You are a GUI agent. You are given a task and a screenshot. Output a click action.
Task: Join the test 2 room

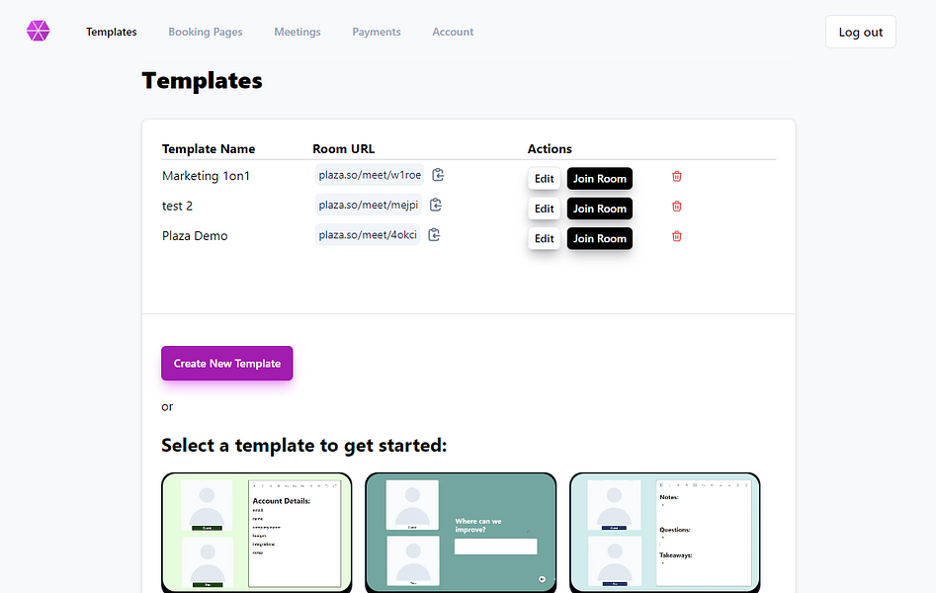[x=599, y=209]
